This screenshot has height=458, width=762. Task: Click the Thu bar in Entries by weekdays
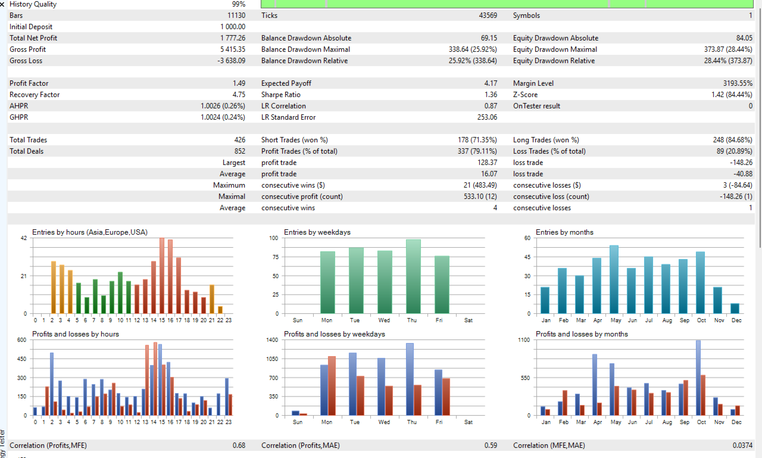413,276
